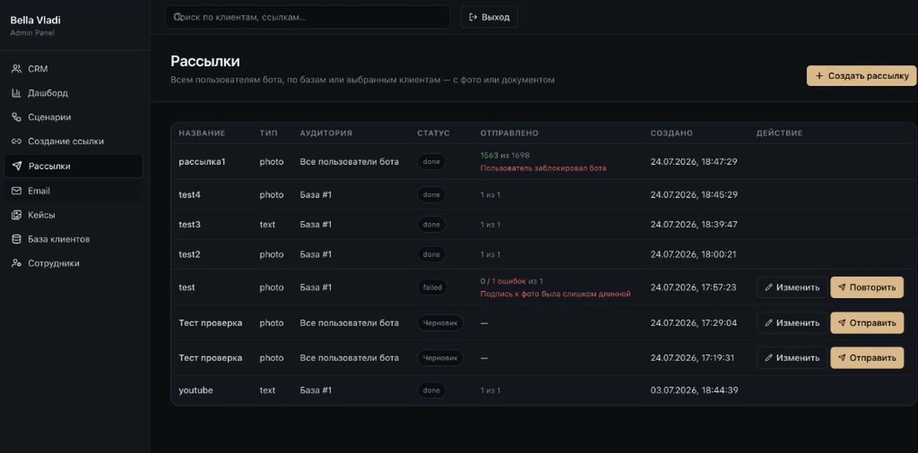Click the envelope icon beside Email

[17, 191]
